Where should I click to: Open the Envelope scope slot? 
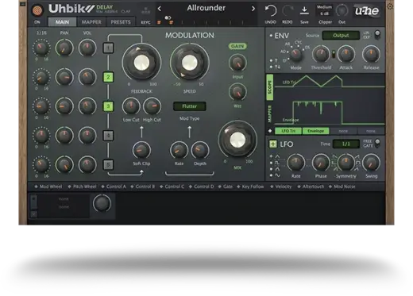[x=315, y=131]
